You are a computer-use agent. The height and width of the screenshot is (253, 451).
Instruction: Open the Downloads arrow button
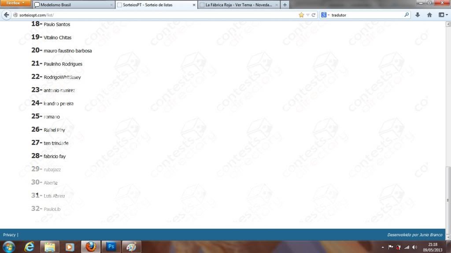click(418, 15)
